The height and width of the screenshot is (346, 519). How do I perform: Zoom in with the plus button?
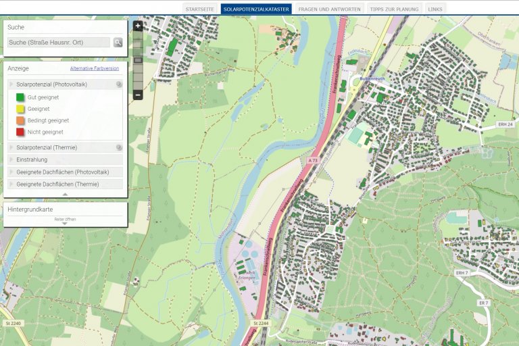138,26
